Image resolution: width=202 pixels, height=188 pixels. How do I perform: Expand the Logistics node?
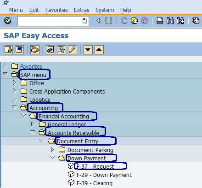click(14, 99)
